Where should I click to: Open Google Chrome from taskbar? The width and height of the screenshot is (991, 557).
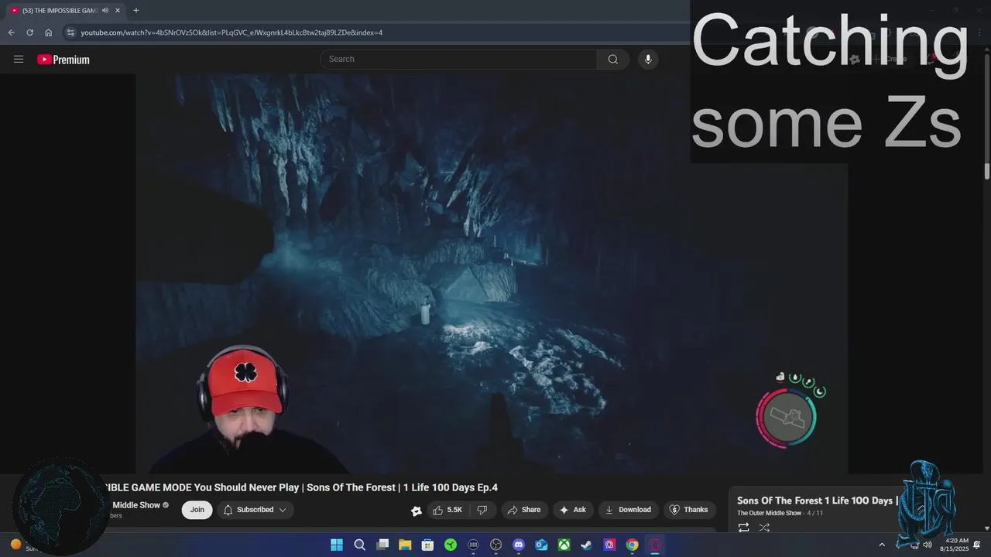pos(633,545)
